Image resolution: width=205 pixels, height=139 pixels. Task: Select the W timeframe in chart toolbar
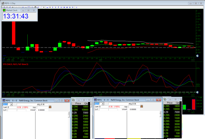[x=72, y=7]
